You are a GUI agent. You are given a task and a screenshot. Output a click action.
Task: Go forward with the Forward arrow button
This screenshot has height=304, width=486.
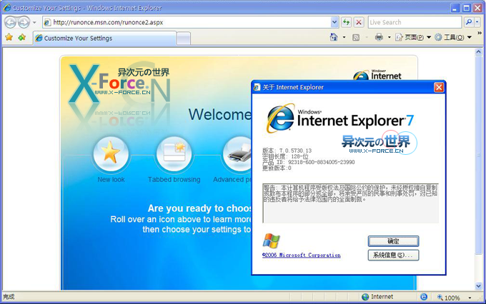[24, 22]
